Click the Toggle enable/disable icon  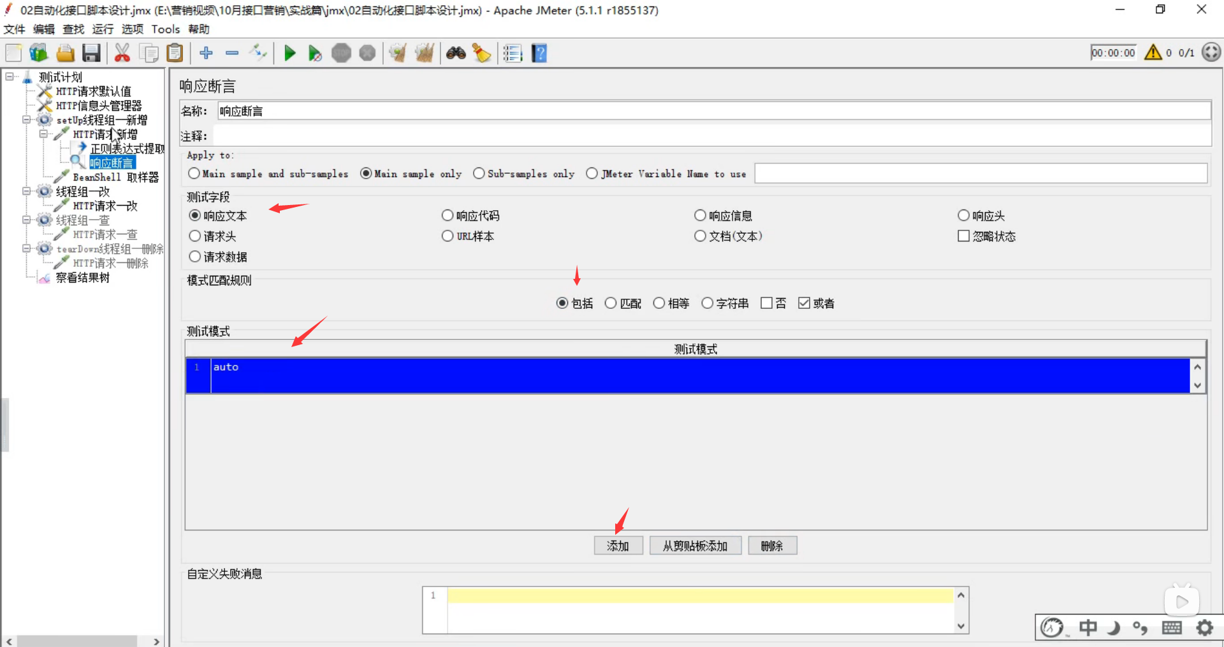click(x=258, y=52)
